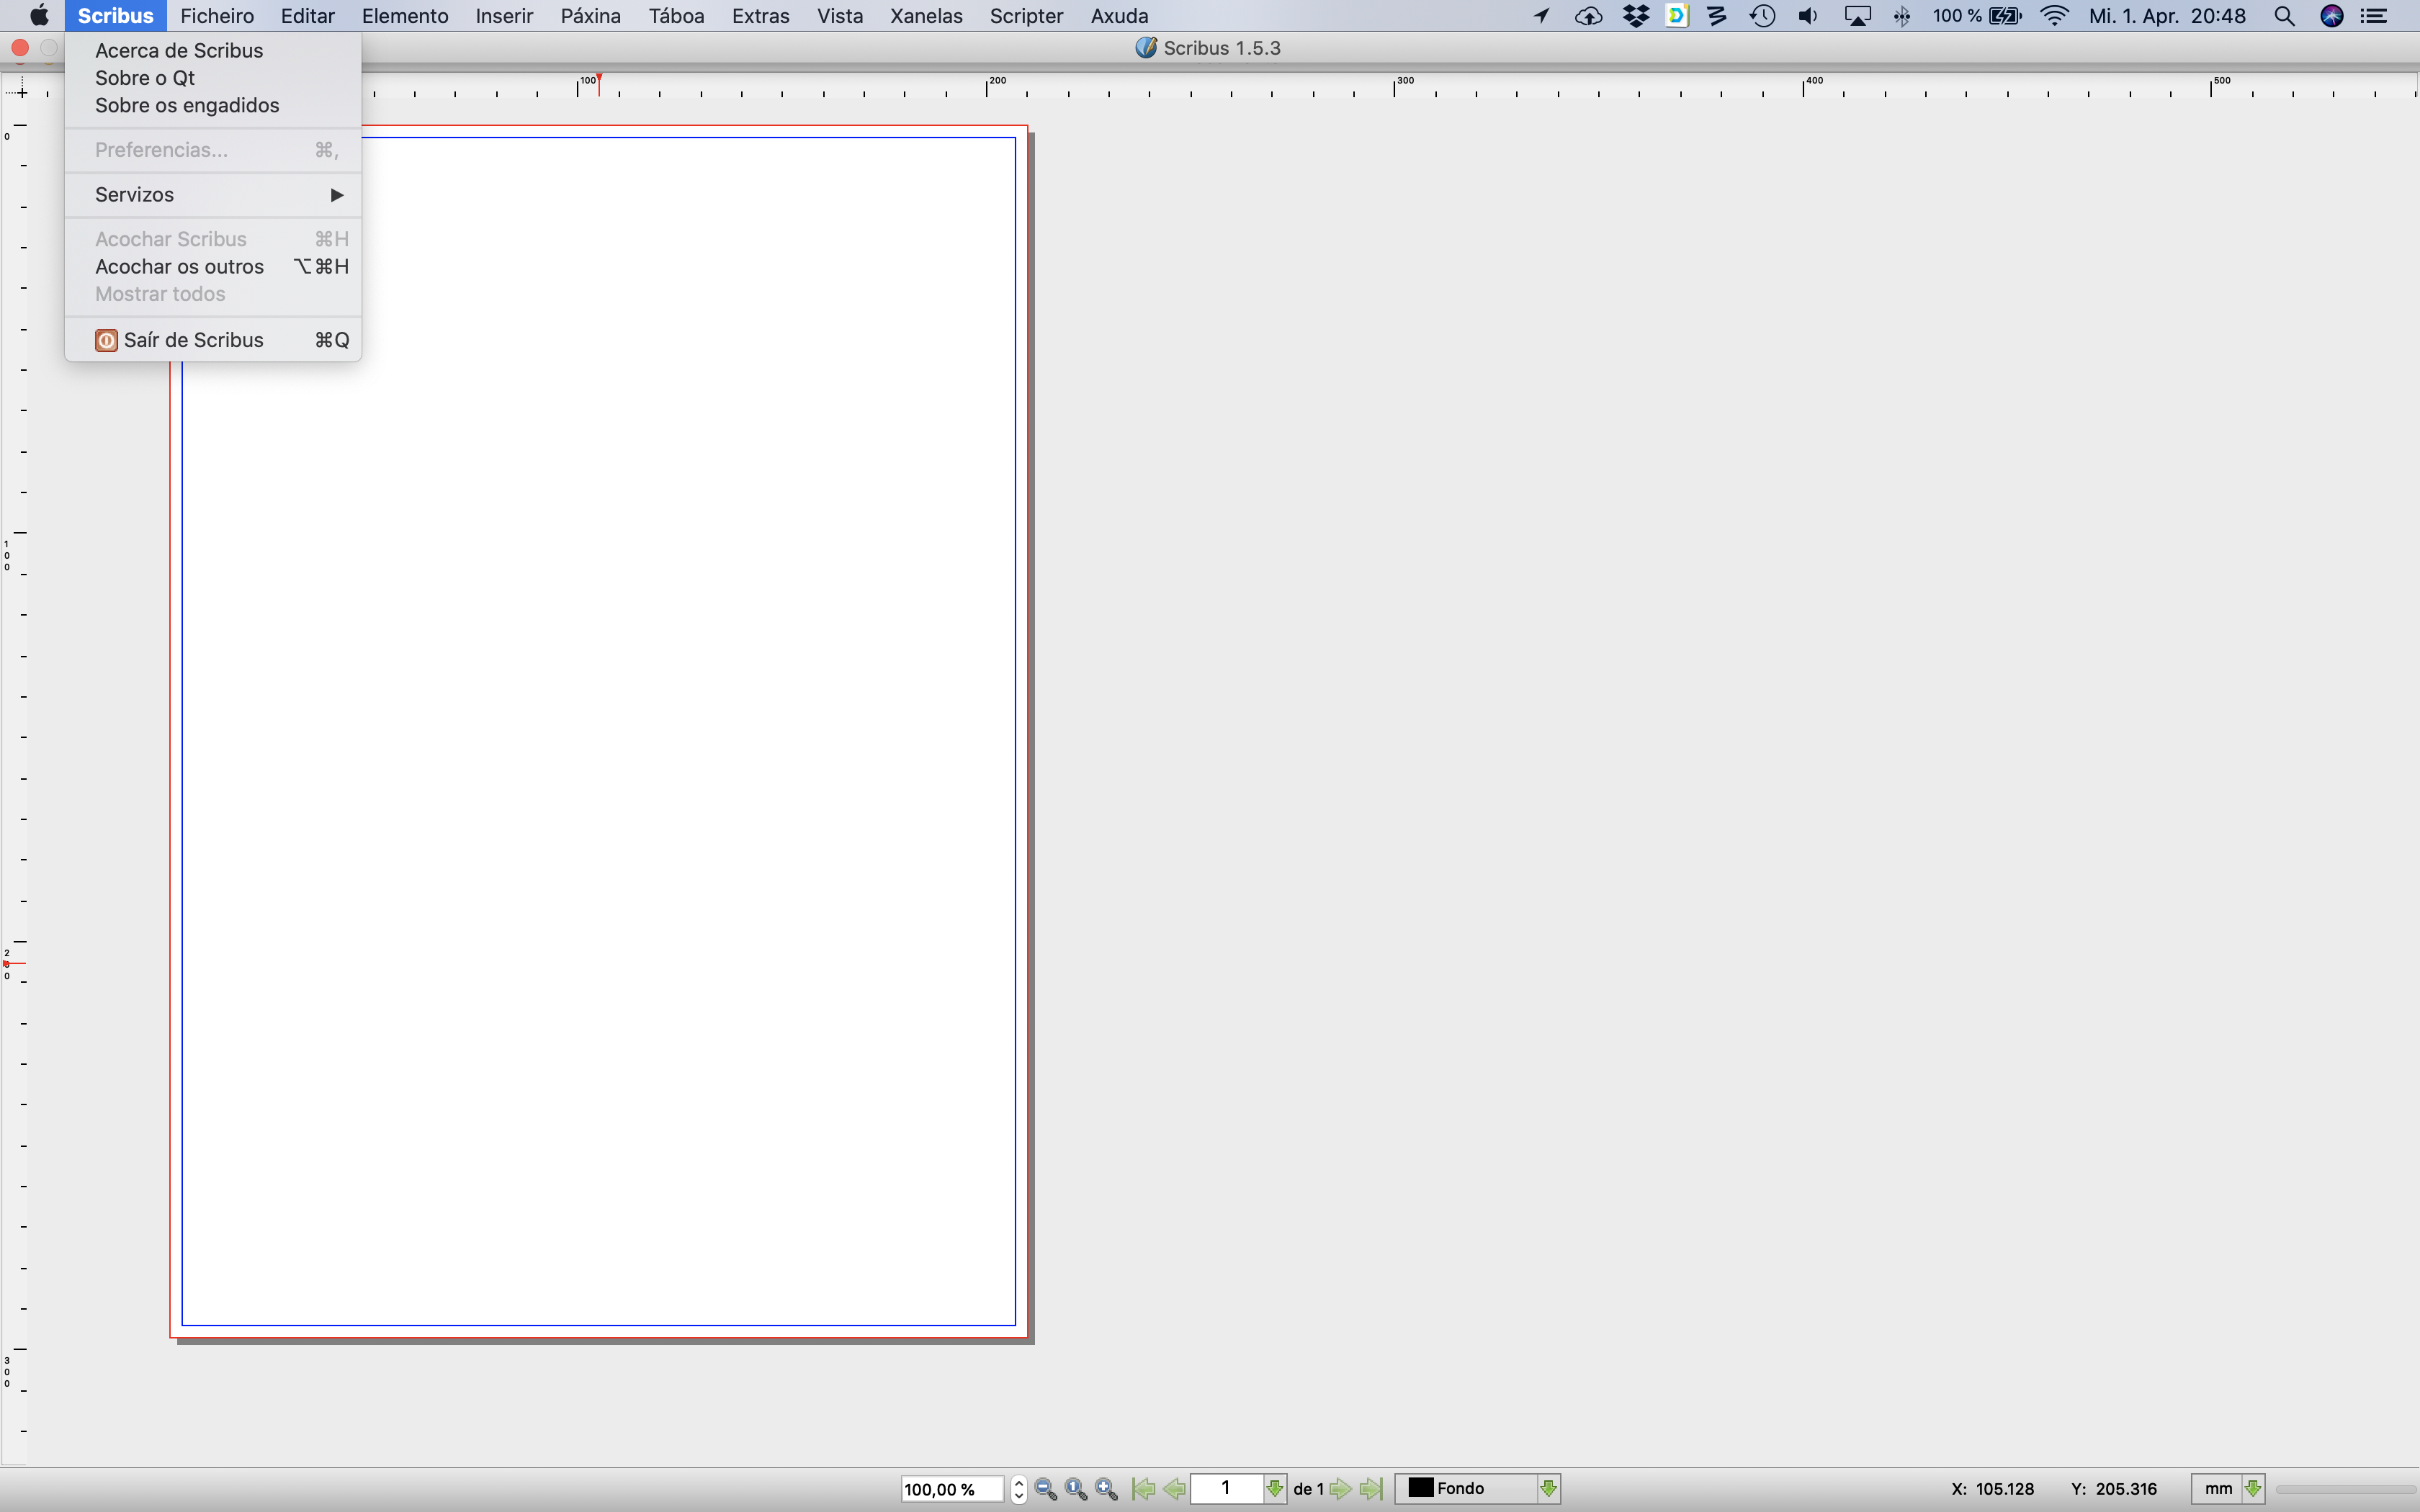Click the zoom in magnifier icon
The width and height of the screenshot is (2420, 1512).
(1105, 1488)
